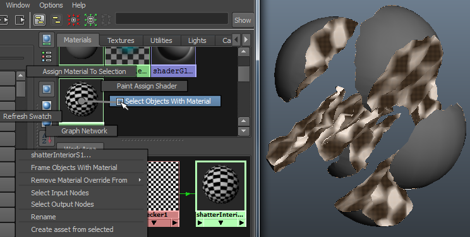Switch to the partially visible Ca... tab
The width and height of the screenshot is (470, 237).
[223, 40]
